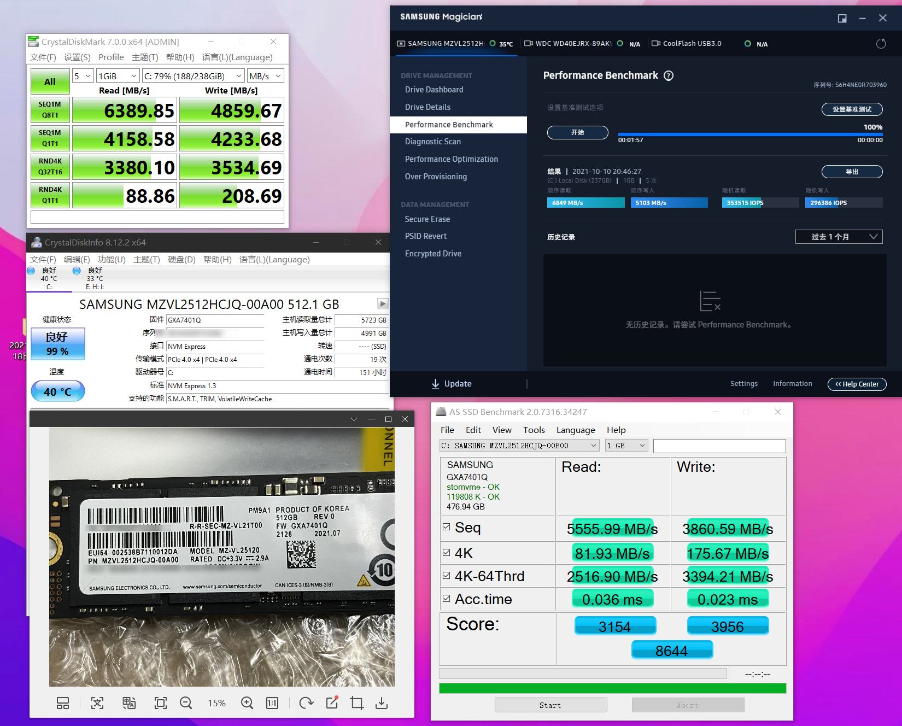
Task: Show photo at 1:1 actual size
Action: pyautogui.click(x=272, y=703)
